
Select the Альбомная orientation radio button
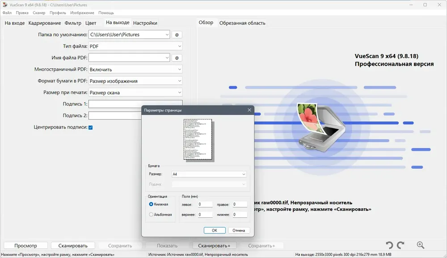point(151,215)
